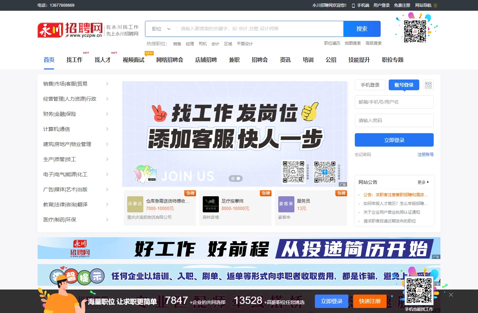
Task: Open the 仓库急需送货师傅 job posting
Action: pyautogui.click(x=168, y=201)
